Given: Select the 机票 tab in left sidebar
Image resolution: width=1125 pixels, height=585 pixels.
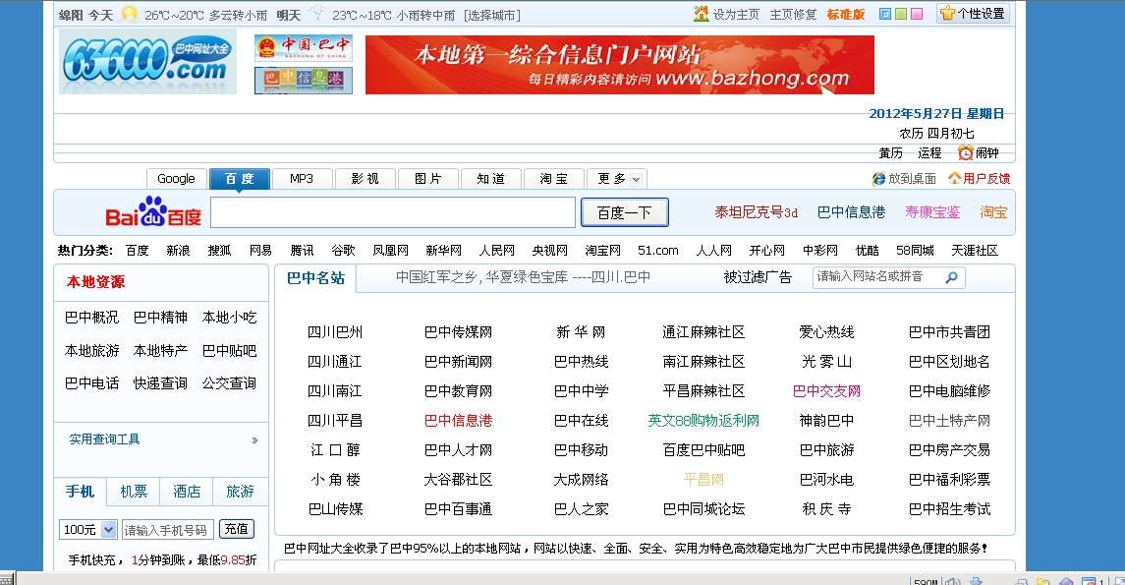Looking at the screenshot, I should (133, 493).
